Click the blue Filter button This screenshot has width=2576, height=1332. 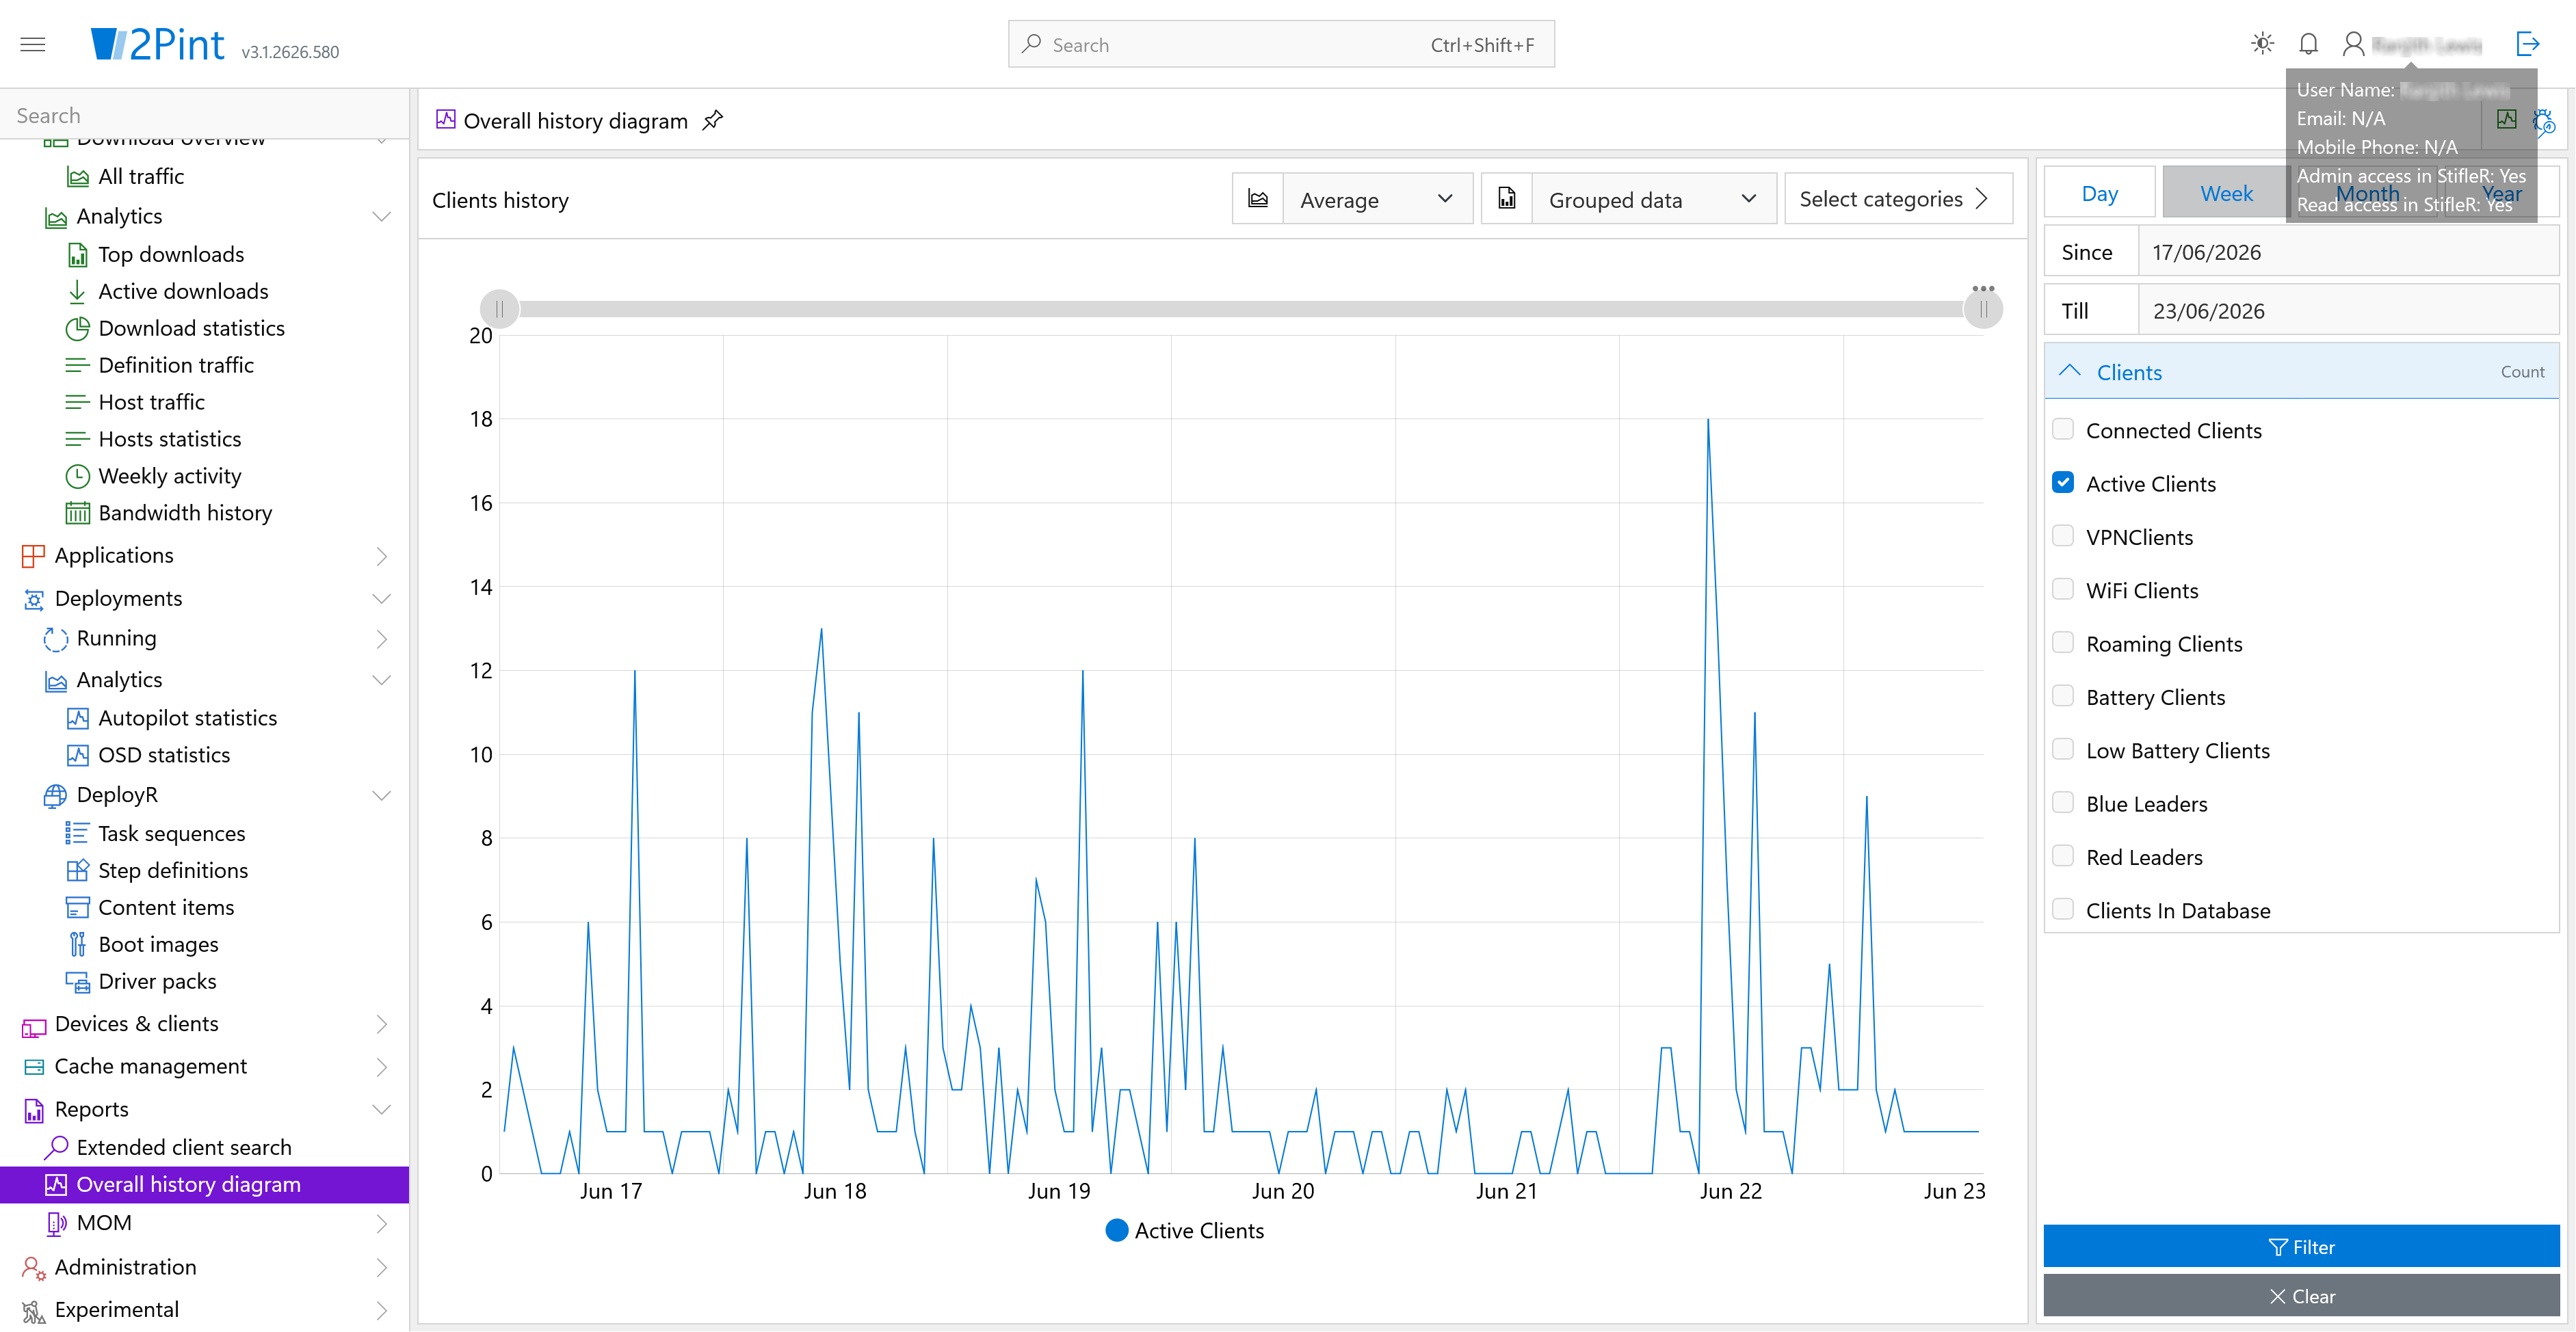pyautogui.click(x=2301, y=1247)
